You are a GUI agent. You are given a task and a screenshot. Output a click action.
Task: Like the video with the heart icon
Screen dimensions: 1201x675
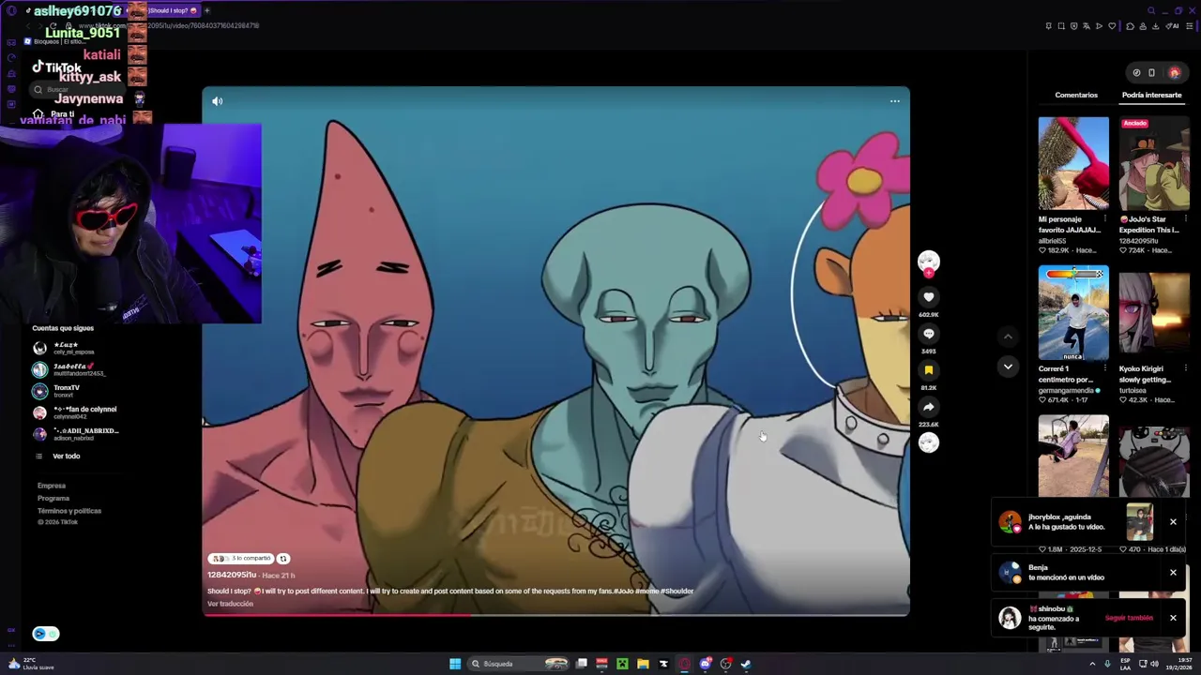(x=929, y=297)
